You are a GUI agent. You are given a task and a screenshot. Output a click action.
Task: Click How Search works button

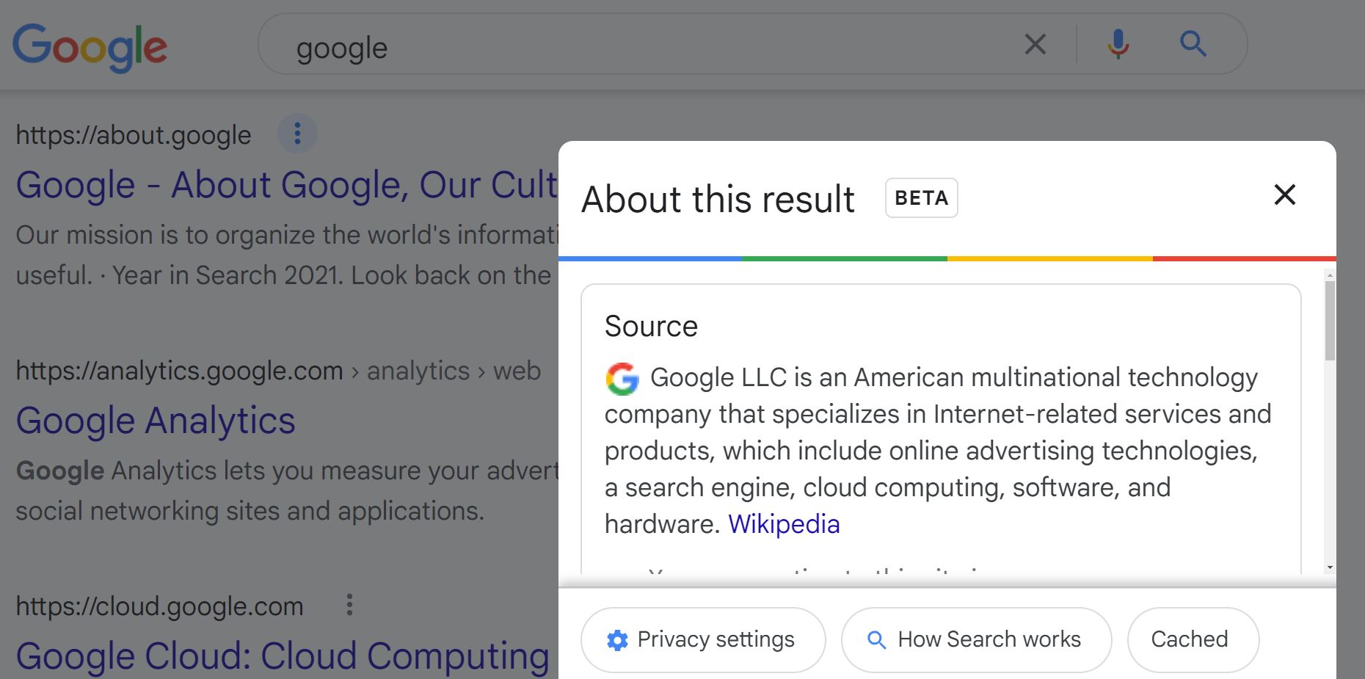[976, 639]
